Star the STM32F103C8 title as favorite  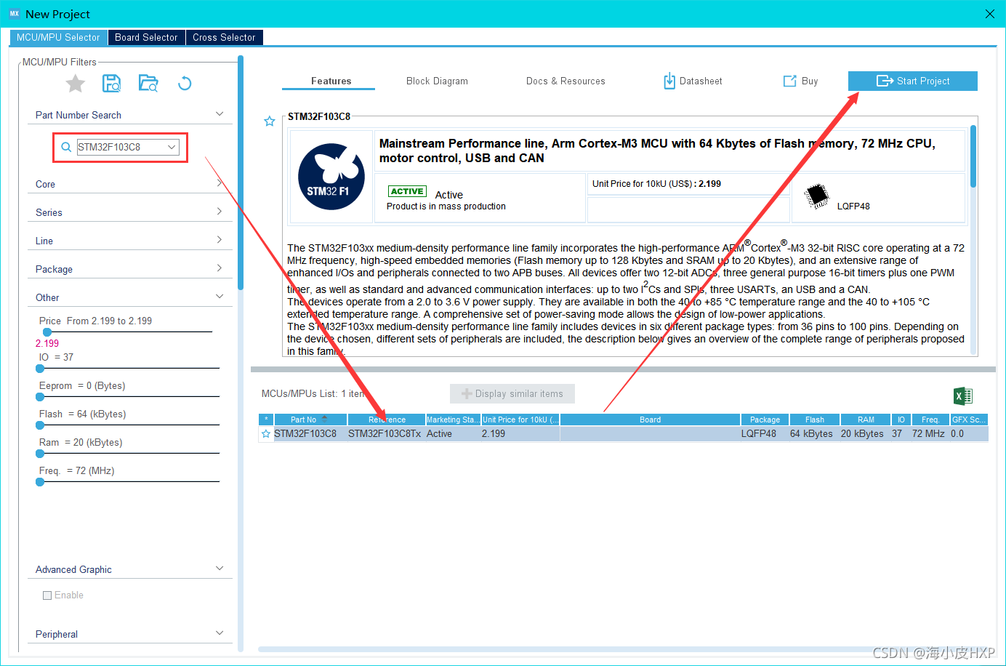pos(270,121)
